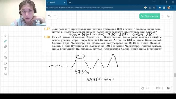
Task: Select the text tool
Action: [5, 68]
